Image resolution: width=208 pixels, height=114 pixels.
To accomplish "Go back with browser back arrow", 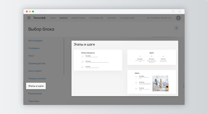I will 41,11.
